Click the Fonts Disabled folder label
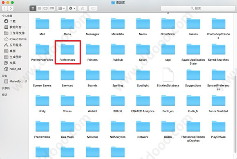This screenshot has width=237, height=159. pos(218,111)
